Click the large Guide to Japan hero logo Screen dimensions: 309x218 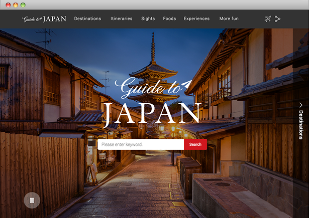[152, 102]
